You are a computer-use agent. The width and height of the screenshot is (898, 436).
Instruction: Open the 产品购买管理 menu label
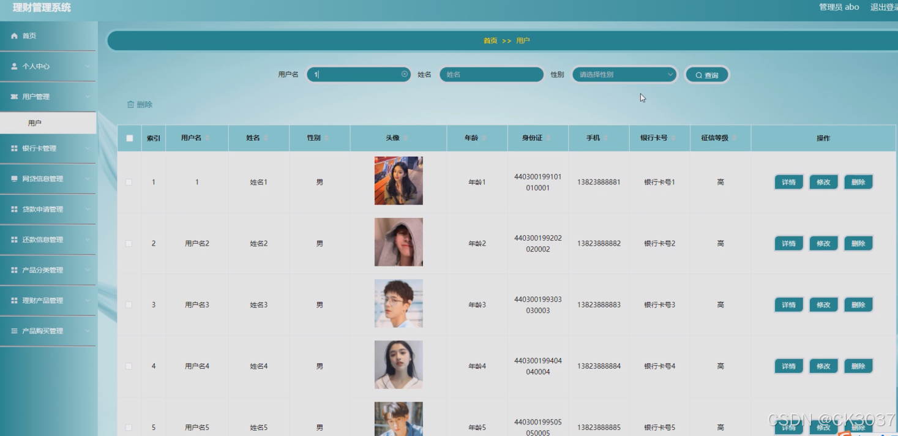[x=43, y=331]
